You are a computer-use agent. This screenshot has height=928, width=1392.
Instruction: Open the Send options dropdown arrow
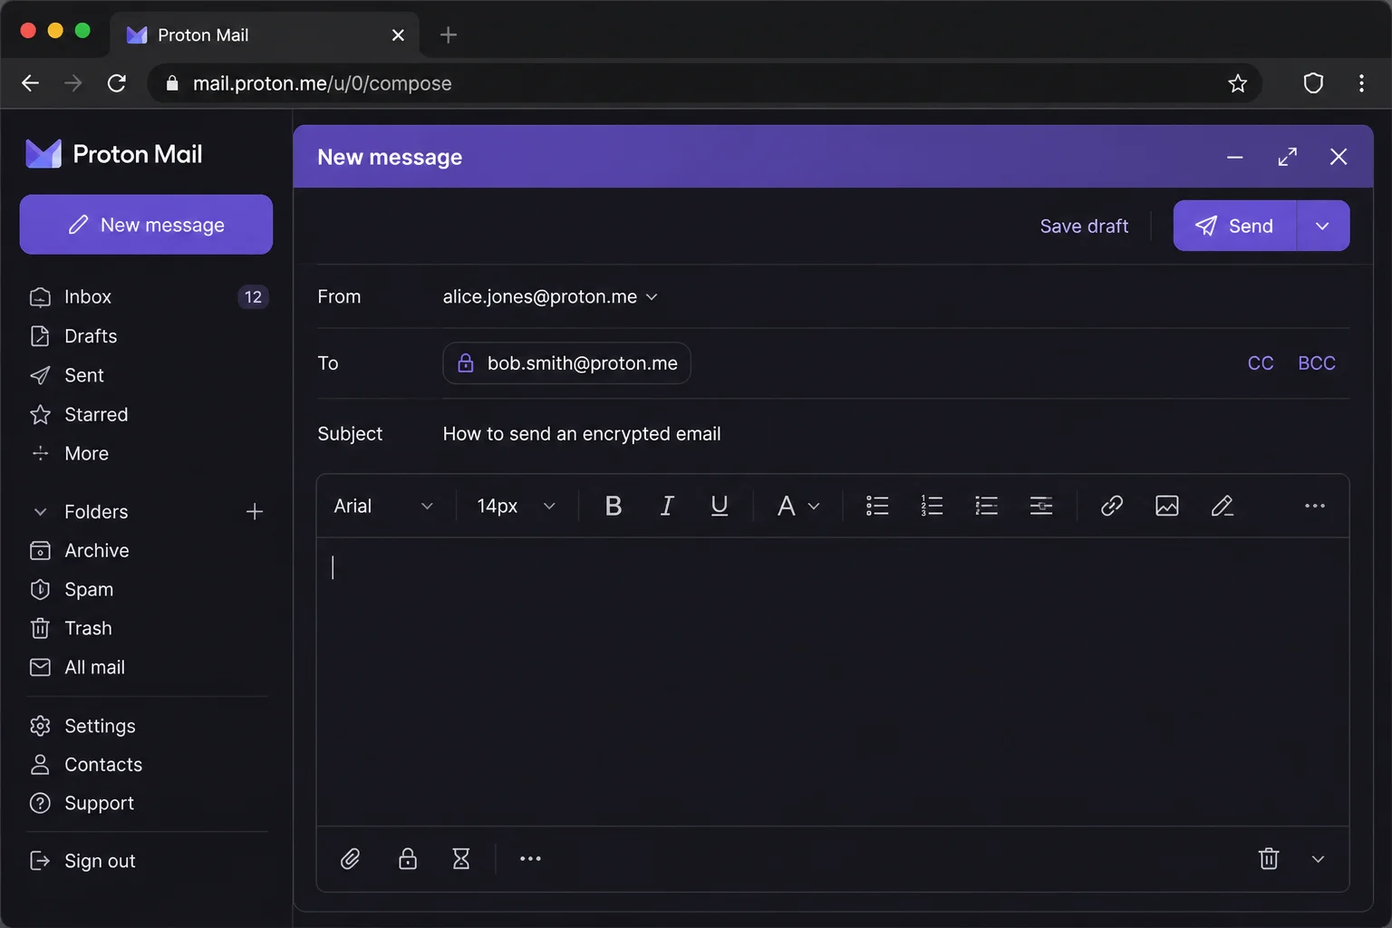(x=1323, y=226)
